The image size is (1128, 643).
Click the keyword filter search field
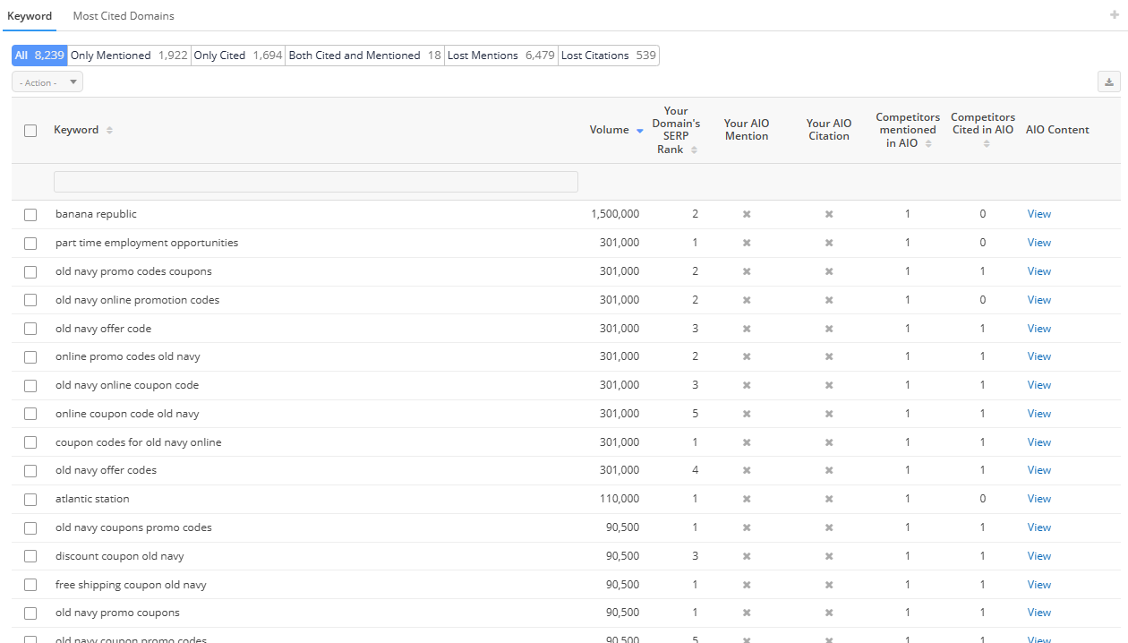pos(315,182)
